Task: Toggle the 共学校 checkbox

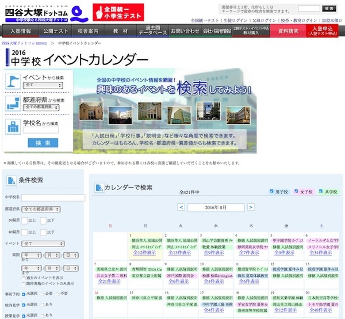Action: [320, 192]
